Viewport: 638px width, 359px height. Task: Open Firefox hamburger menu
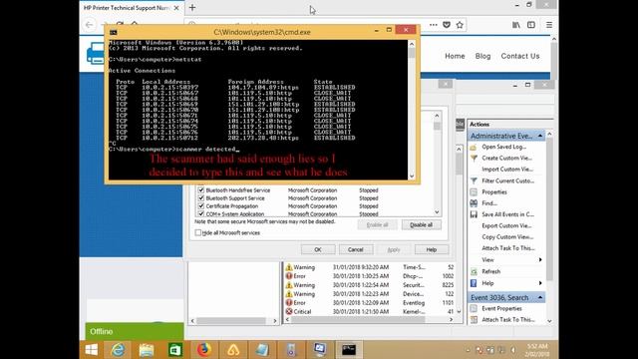(x=549, y=25)
